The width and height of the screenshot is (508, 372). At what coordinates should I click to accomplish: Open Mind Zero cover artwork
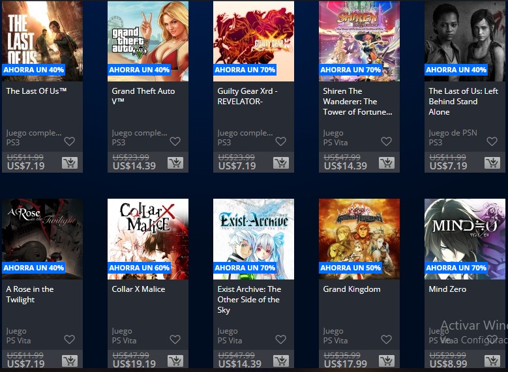(465, 239)
